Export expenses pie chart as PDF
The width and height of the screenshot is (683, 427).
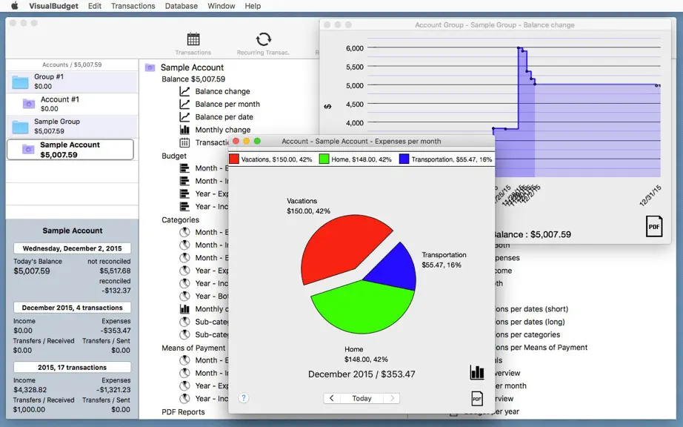(477, 398)
